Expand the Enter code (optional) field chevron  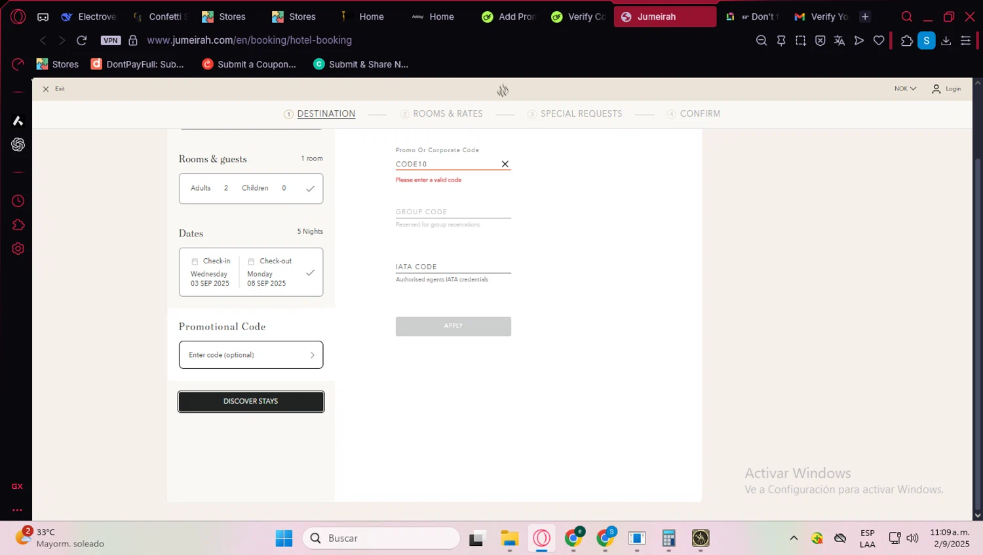point(313,355)
